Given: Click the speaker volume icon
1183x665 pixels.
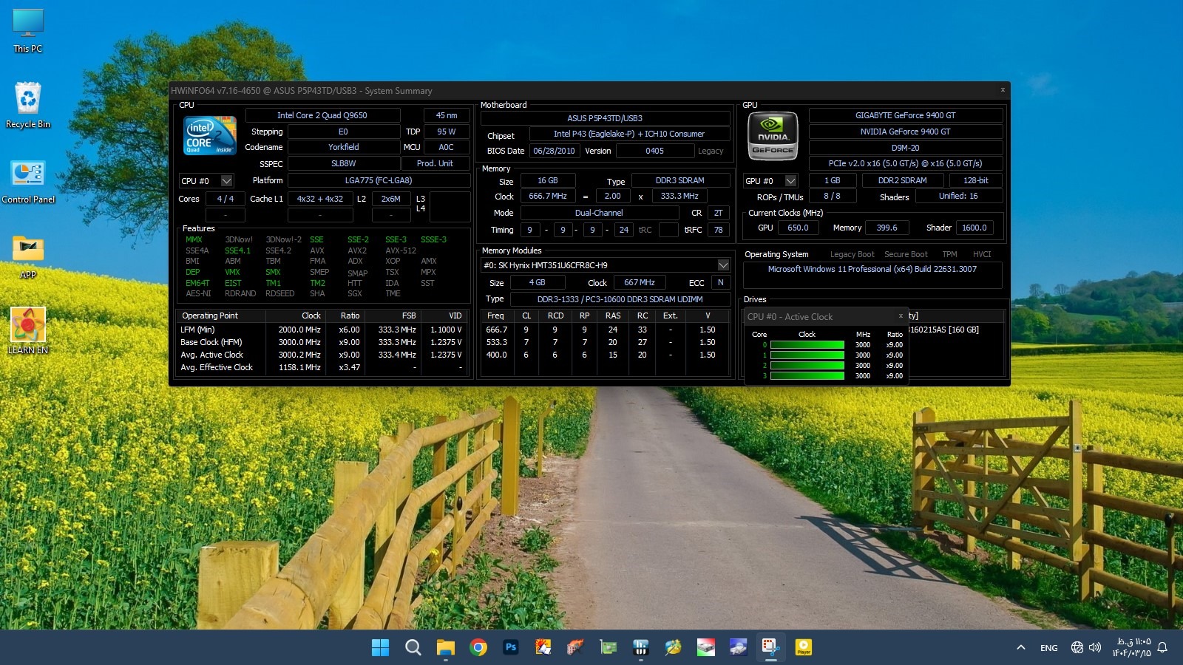Looking at the screenshot, I should pyautogui.click(x=1095, y=648).
